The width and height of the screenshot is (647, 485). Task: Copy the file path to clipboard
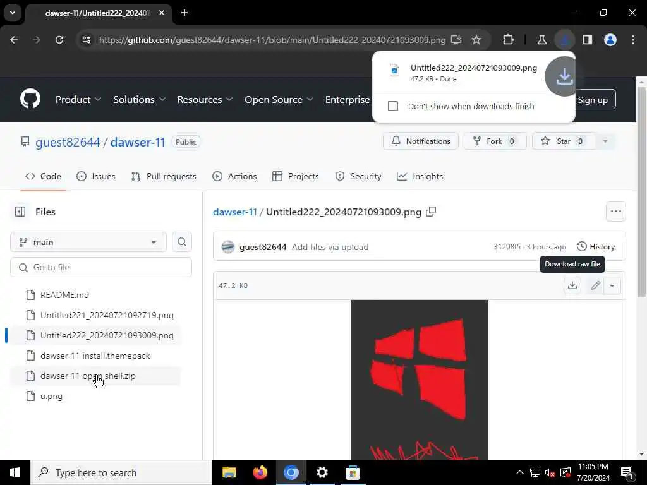coord(431,212)
